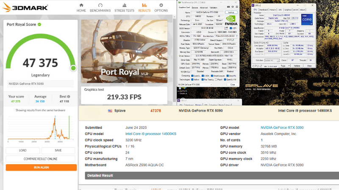Toggle the UEFI checkbox in GPU-Z
Screen dimensions: 339x190
click(231, 28)
